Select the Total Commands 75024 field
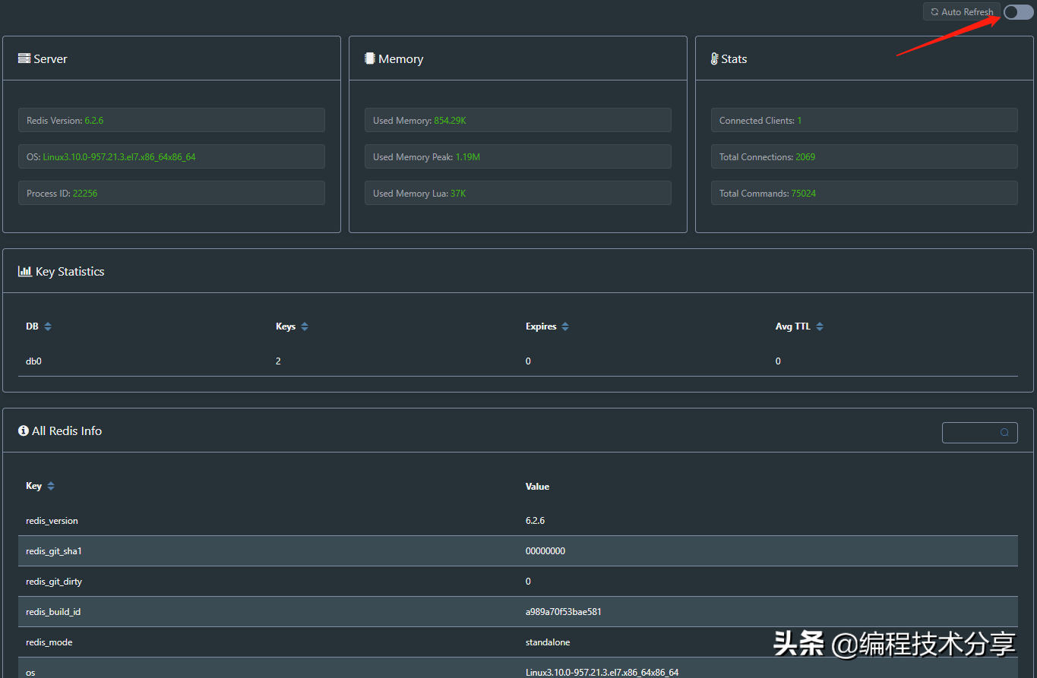 (865, 193)
